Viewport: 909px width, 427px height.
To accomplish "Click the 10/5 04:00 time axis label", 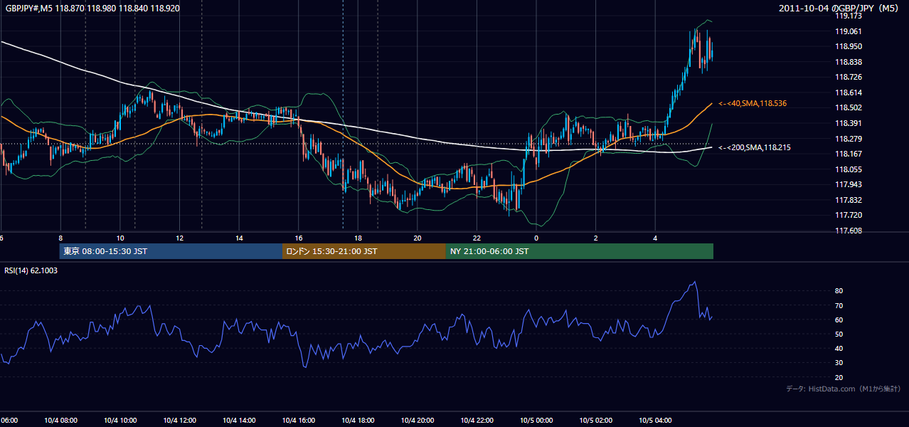I will coord(655,421).
